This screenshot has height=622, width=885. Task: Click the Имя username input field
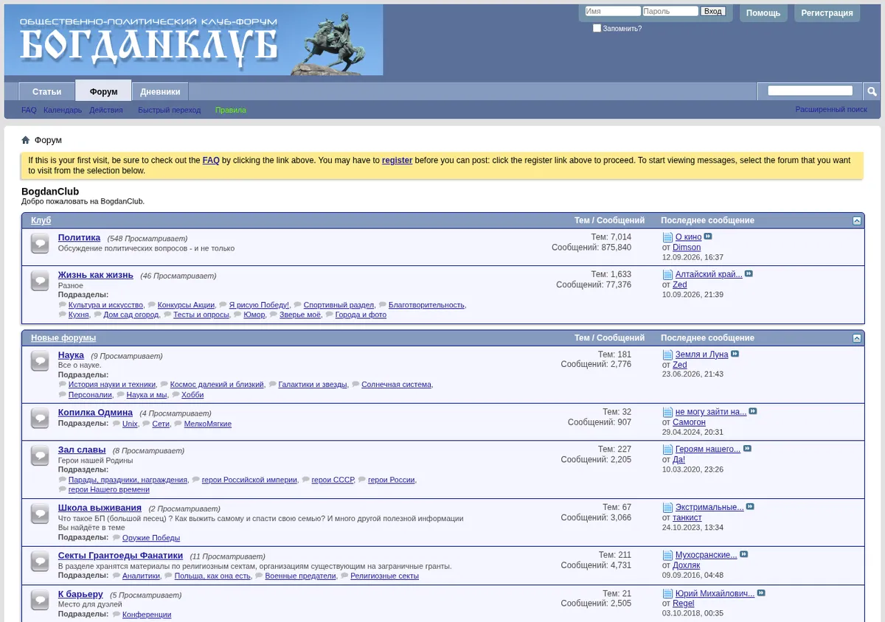613,11
